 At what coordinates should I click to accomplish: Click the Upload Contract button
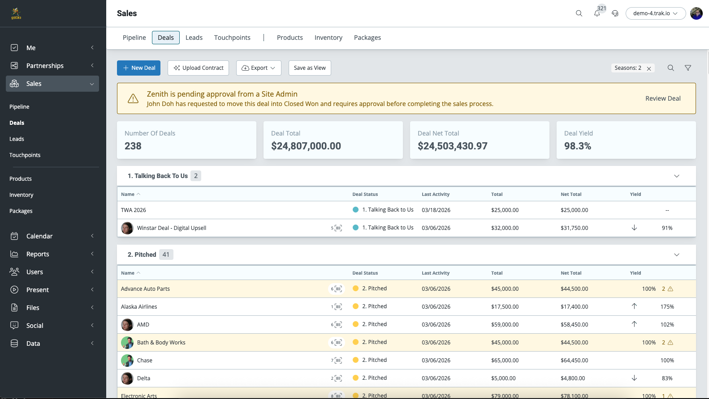[x=198, y=68]
